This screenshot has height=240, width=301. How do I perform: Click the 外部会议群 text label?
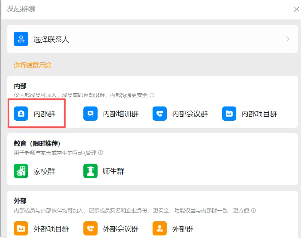point(121,229)
